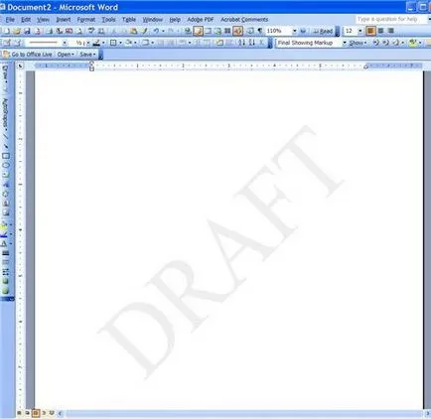Image resolution: width=431 pixels, height=419 pixels.
Task: Click the Next change icon
Action: [x=386, y=43]
